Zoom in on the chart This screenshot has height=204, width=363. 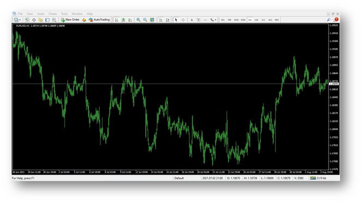tap(138, 20)
